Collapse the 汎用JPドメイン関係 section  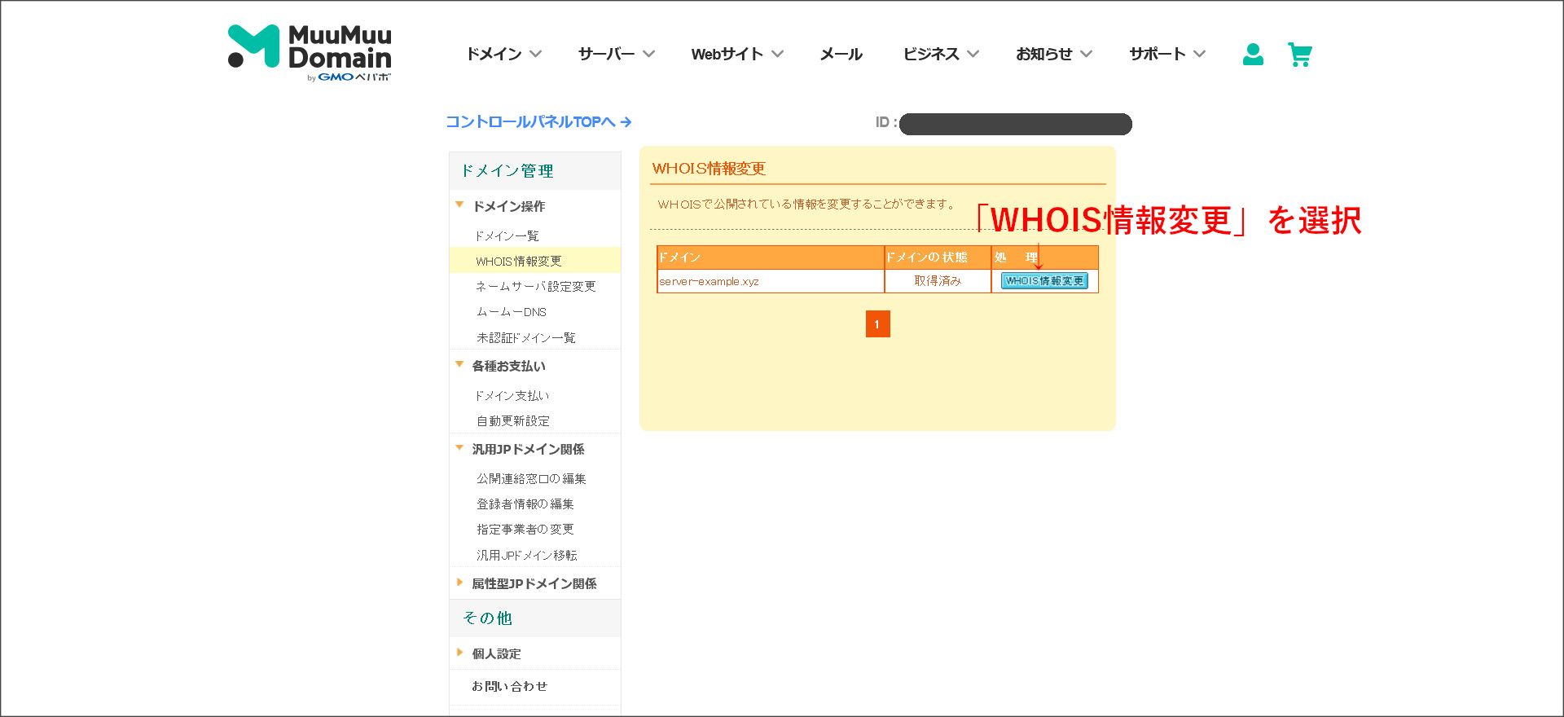(x=520, y=449)
